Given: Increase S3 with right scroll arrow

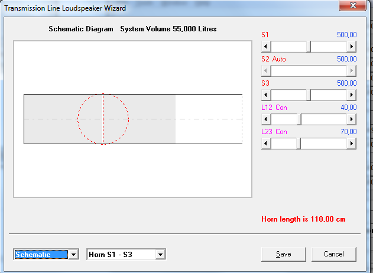Looking at the screenshot, I should coord(351,95).
